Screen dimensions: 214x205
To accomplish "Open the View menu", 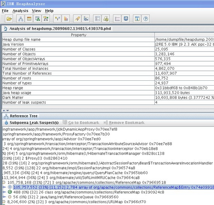I will [36, 11].
